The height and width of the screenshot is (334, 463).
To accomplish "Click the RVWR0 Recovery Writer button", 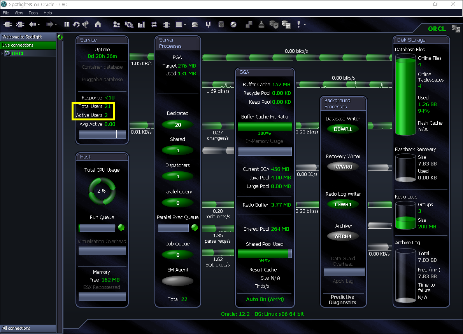I will 343,167.
